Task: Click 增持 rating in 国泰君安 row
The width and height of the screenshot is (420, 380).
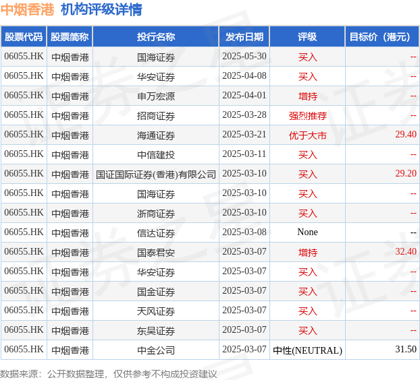Action: pyautogui.click(x=307, y=252)
